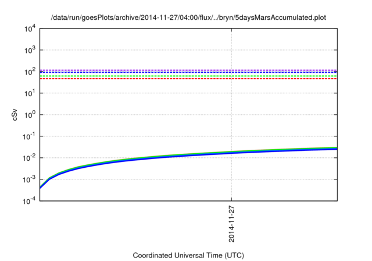Click the 10^-4 y-axis tick label

[29, 201]
